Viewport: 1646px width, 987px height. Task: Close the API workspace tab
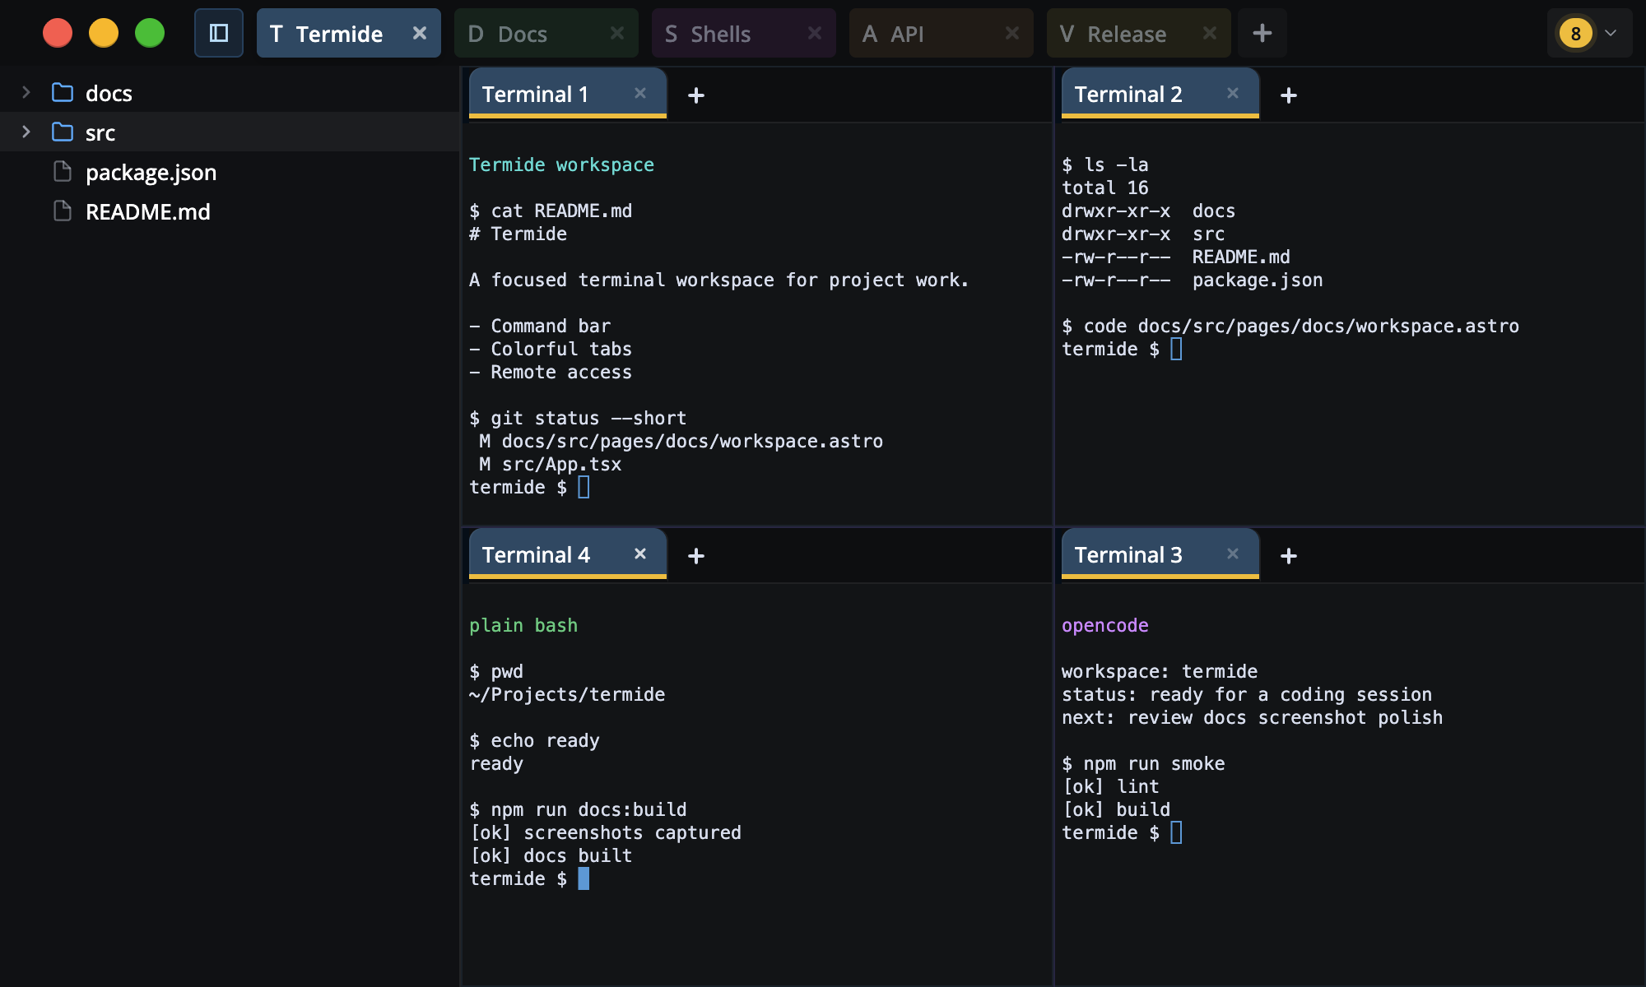(x=1012, y=33)
